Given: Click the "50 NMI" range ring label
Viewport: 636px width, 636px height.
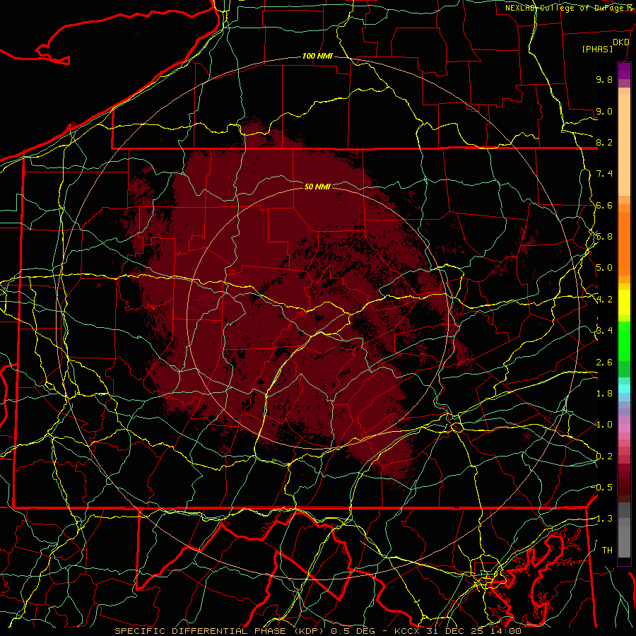Looking at the screenshot, I should (x=317, y=187).
